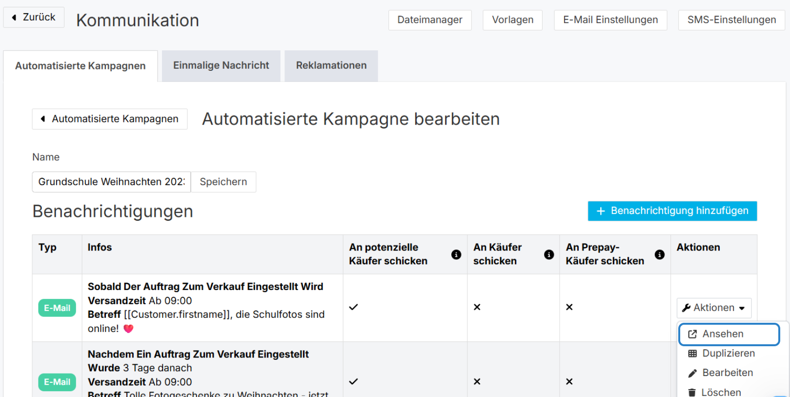Open E-Mail Einstellungen
790x397 pixels.
coord(610,20)
